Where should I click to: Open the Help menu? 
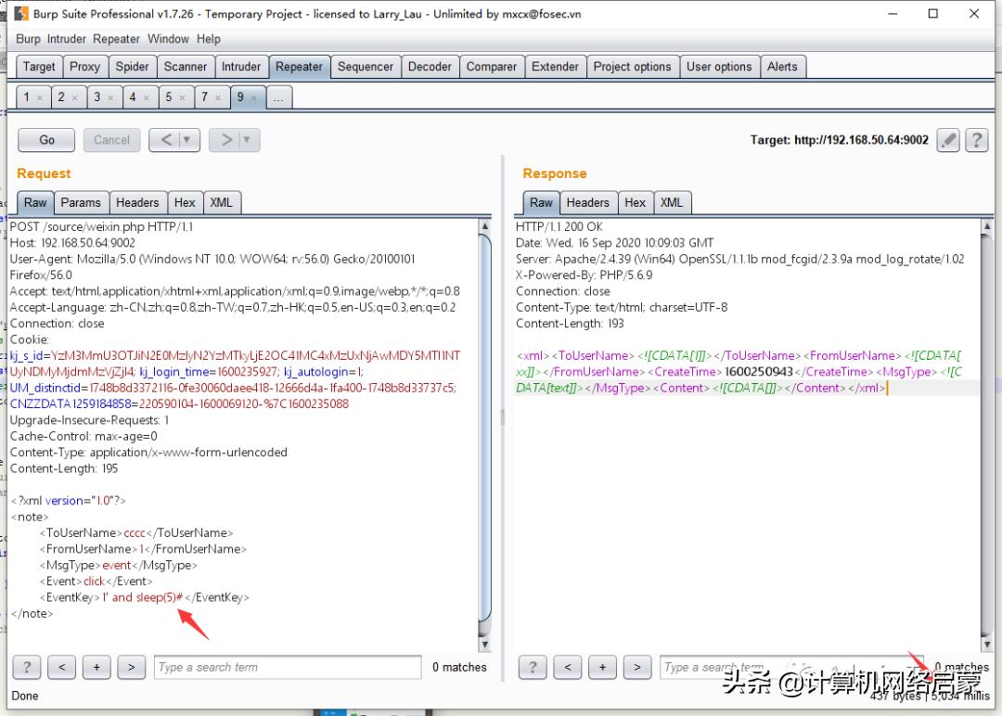point(209,39)
